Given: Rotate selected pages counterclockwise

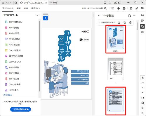Looking at the screenshot, I should [125, 22].
